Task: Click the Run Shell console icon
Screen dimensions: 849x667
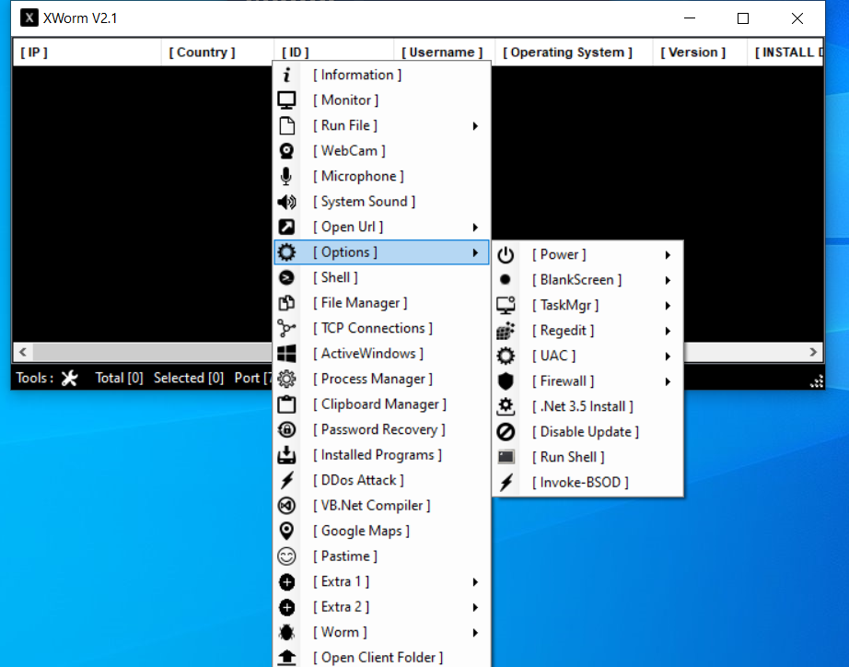Action: point(506,457)
